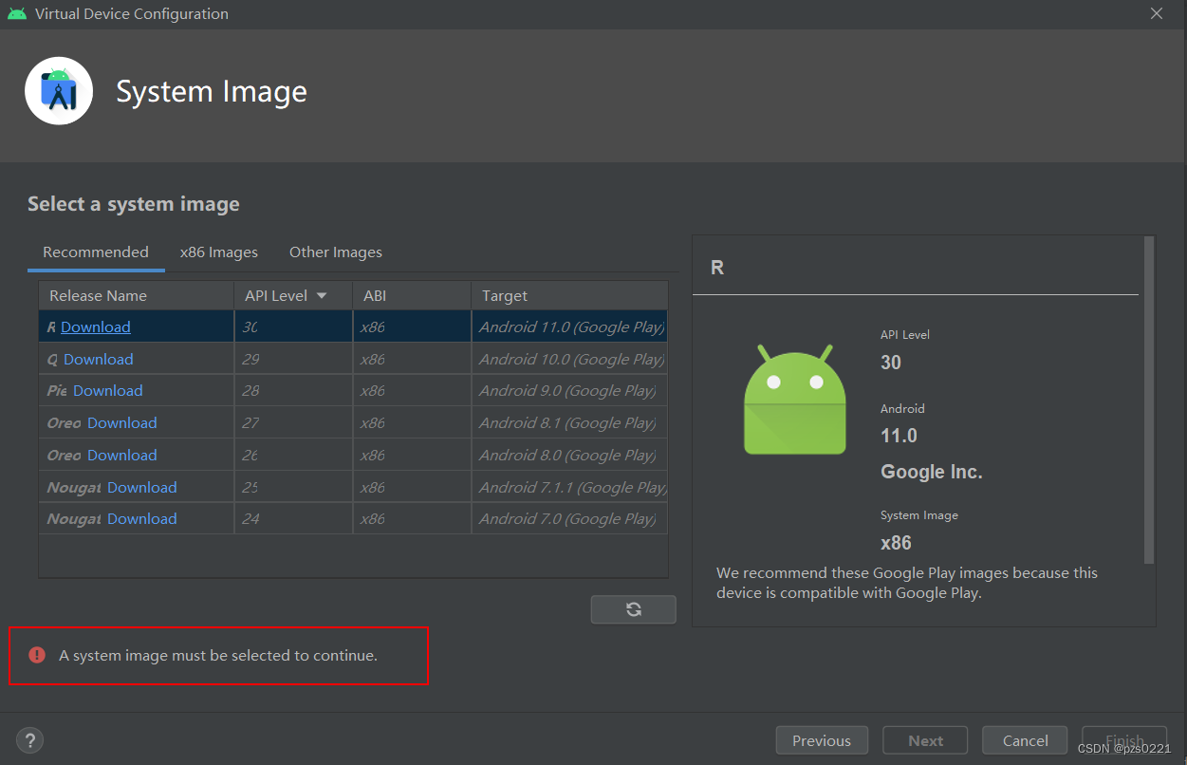Open the Other Images tab

[335, 252]
